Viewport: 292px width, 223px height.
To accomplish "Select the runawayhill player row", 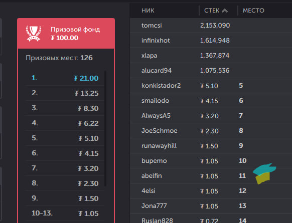I will coord(211,146).
